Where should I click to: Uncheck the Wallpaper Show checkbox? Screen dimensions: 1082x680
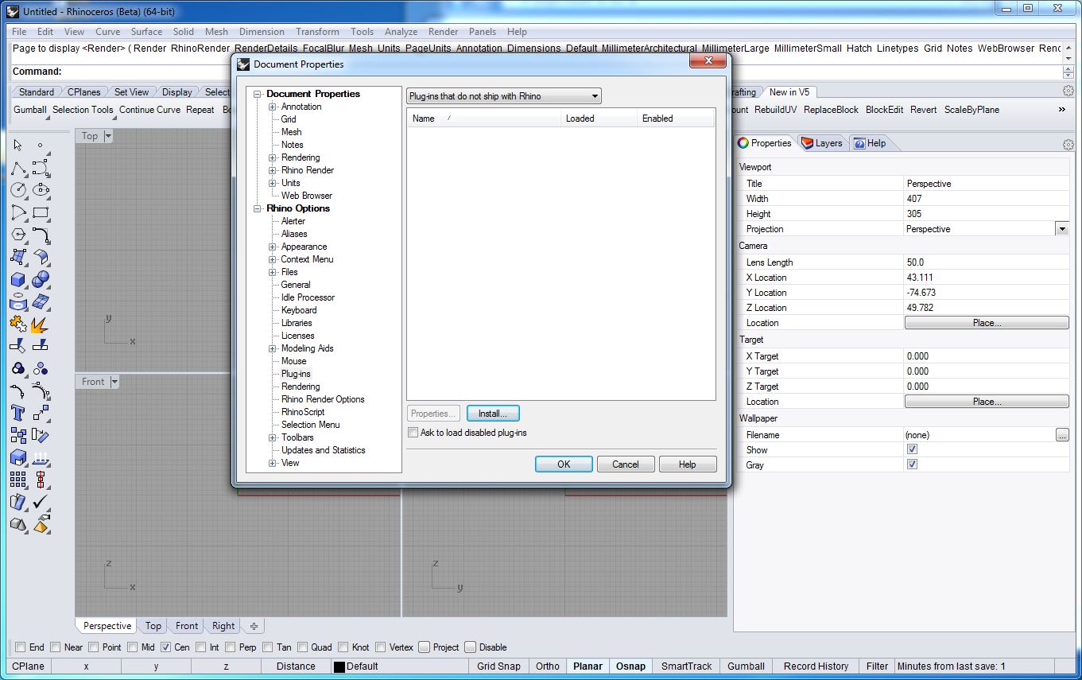tap(912, 449)
